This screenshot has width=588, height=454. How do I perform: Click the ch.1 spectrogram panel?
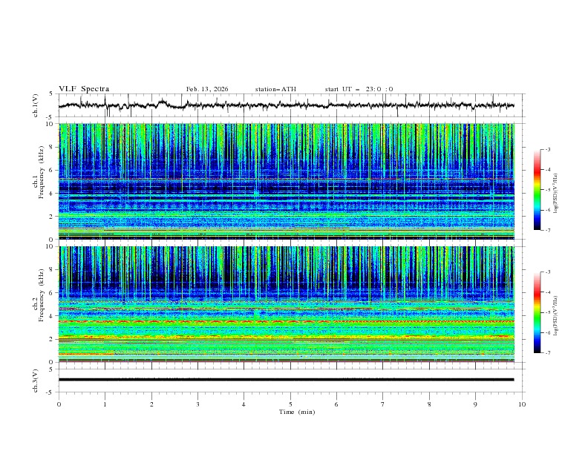286,181
